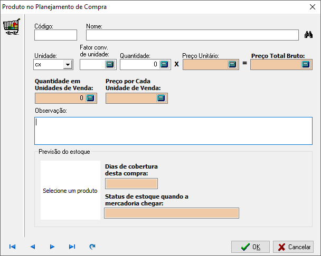This screenshot has width=321, height=256.
Task: Open calculator for Quantidade em Unidades de Venda
Action: (x=90, y=98)
